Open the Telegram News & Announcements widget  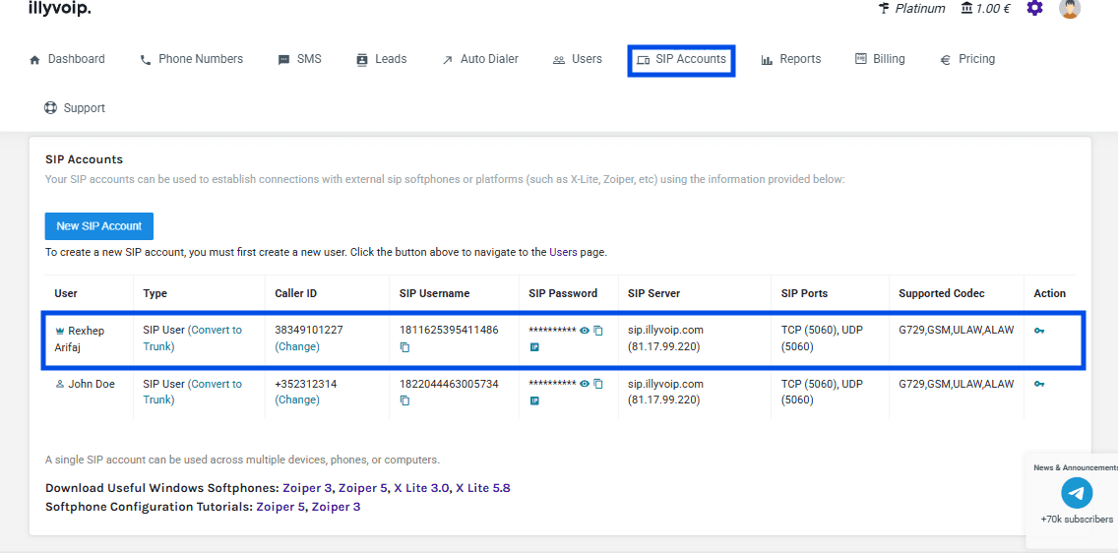[x=1077, y=493]
